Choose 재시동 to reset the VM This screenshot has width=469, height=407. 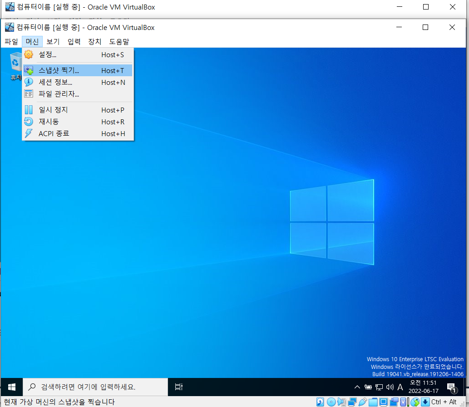78,122
